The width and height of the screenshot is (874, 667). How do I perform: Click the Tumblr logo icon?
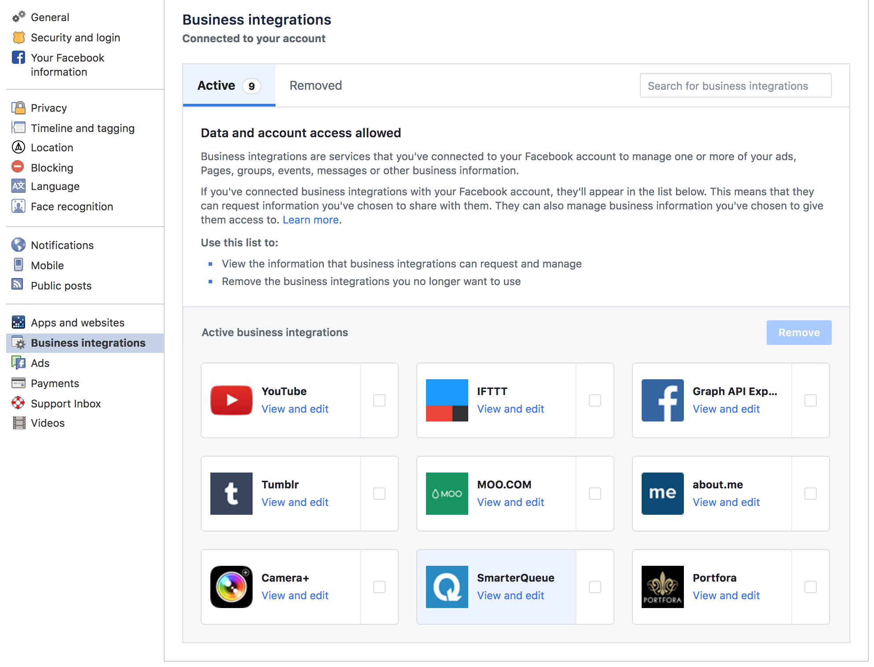coord(231,493)
